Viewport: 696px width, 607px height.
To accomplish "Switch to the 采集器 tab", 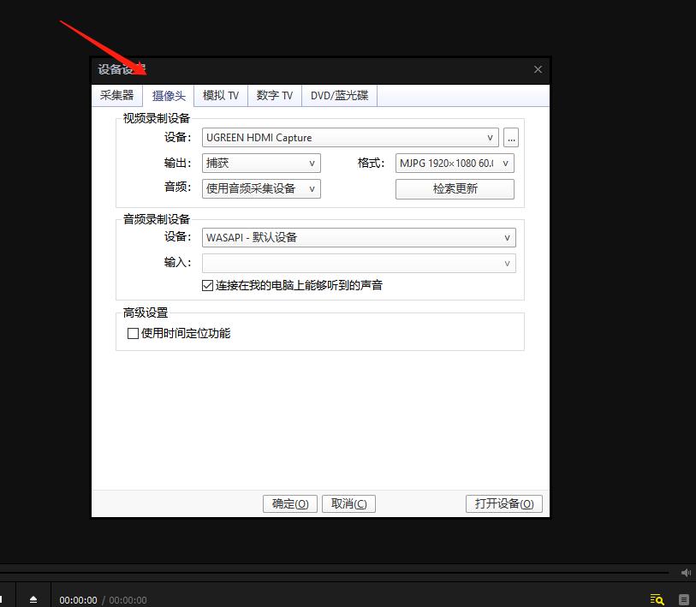I will pyautogui.click(x=116, y=95).
